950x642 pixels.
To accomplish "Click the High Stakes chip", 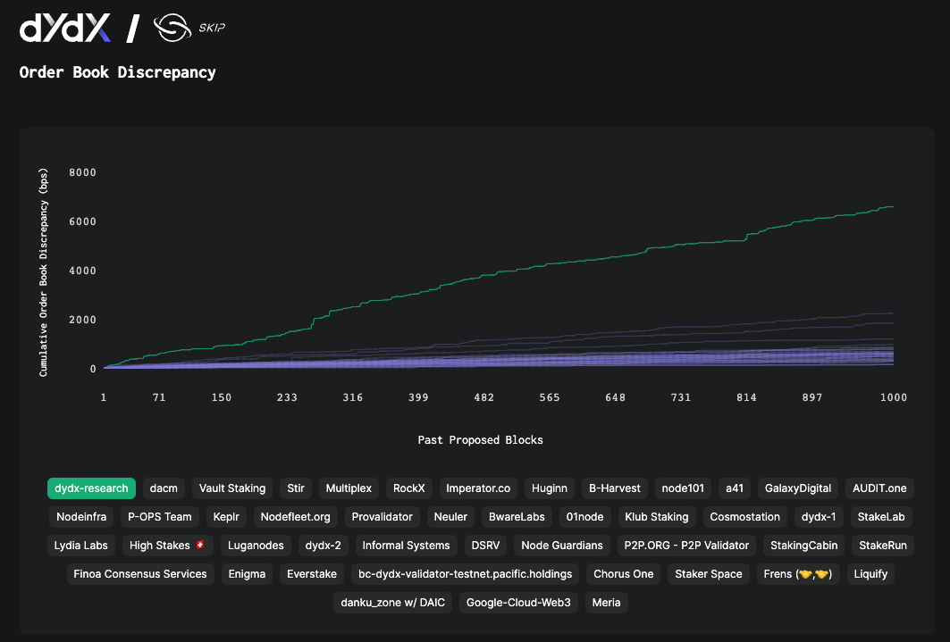I will [x=167, y=546].
